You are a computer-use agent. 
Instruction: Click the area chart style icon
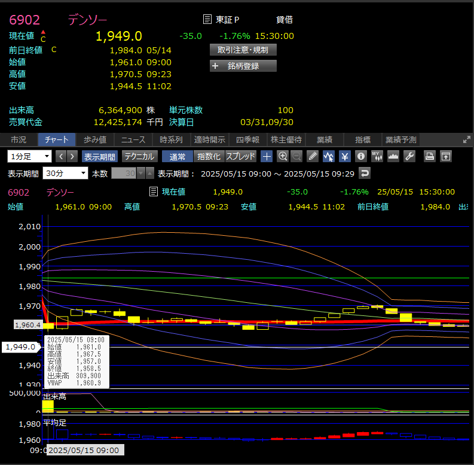click(x=393, y=157)
